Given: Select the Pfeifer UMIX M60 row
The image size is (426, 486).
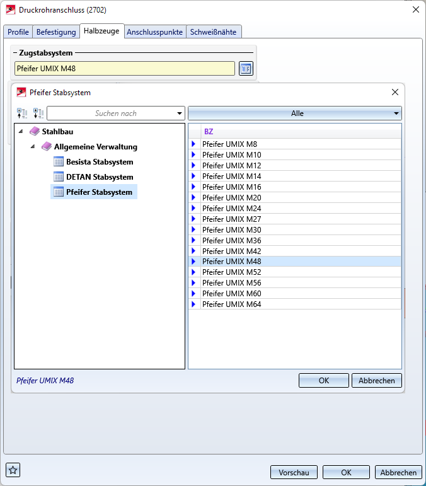Looking at the screenshot, I should click(x=295, y=294).
